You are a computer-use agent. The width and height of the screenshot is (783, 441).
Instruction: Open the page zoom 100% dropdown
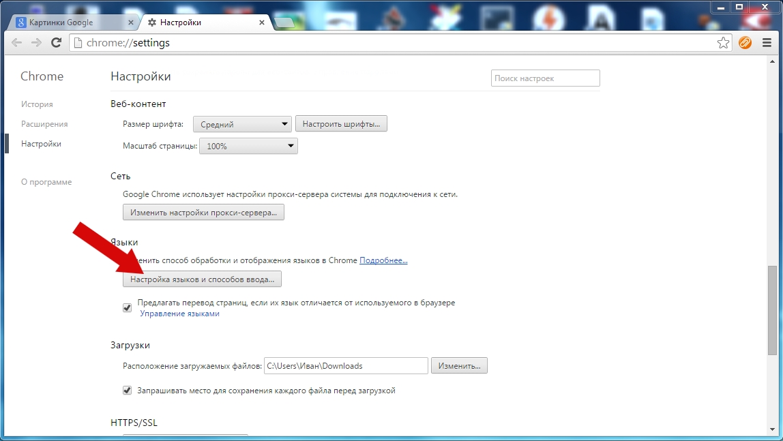click(x=248, y=146)
